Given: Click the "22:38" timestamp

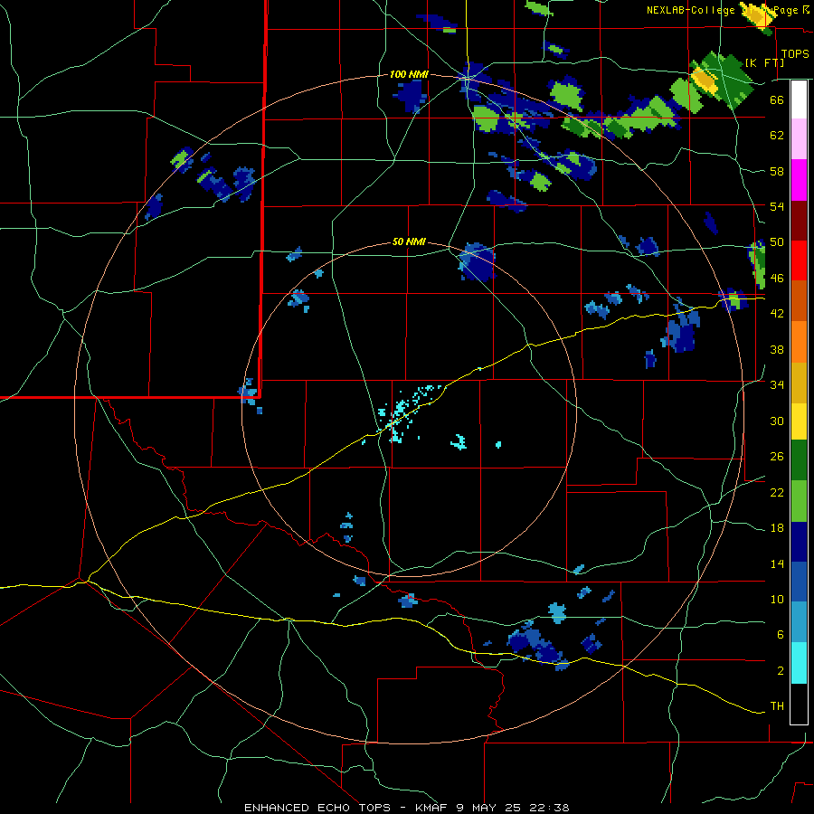Looking at the screenshot, I should tap(549, 808).
